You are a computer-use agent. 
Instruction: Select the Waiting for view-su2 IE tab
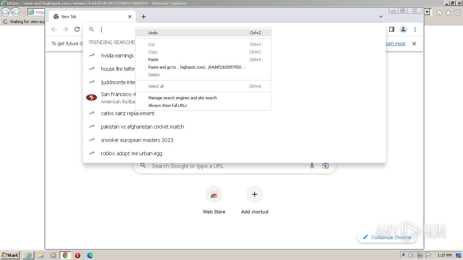point(23,22)
